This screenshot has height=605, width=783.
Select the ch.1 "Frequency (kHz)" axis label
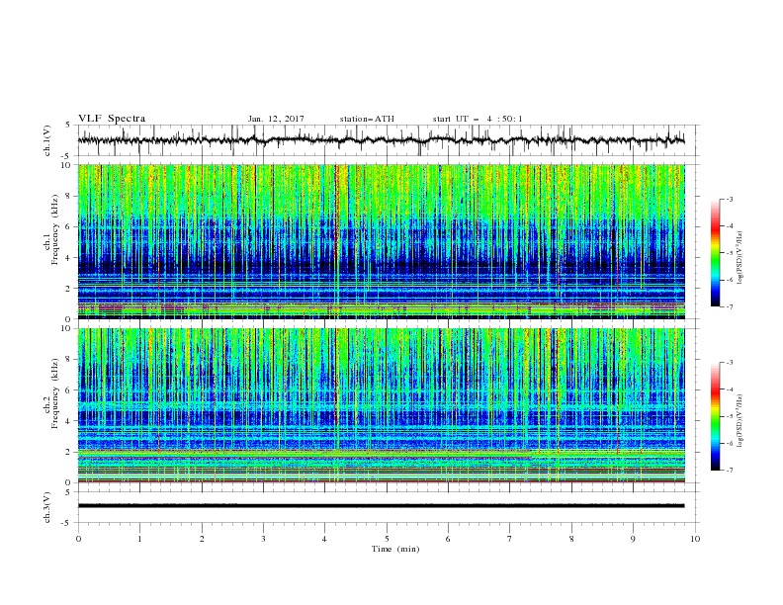[x=54, y=229]
